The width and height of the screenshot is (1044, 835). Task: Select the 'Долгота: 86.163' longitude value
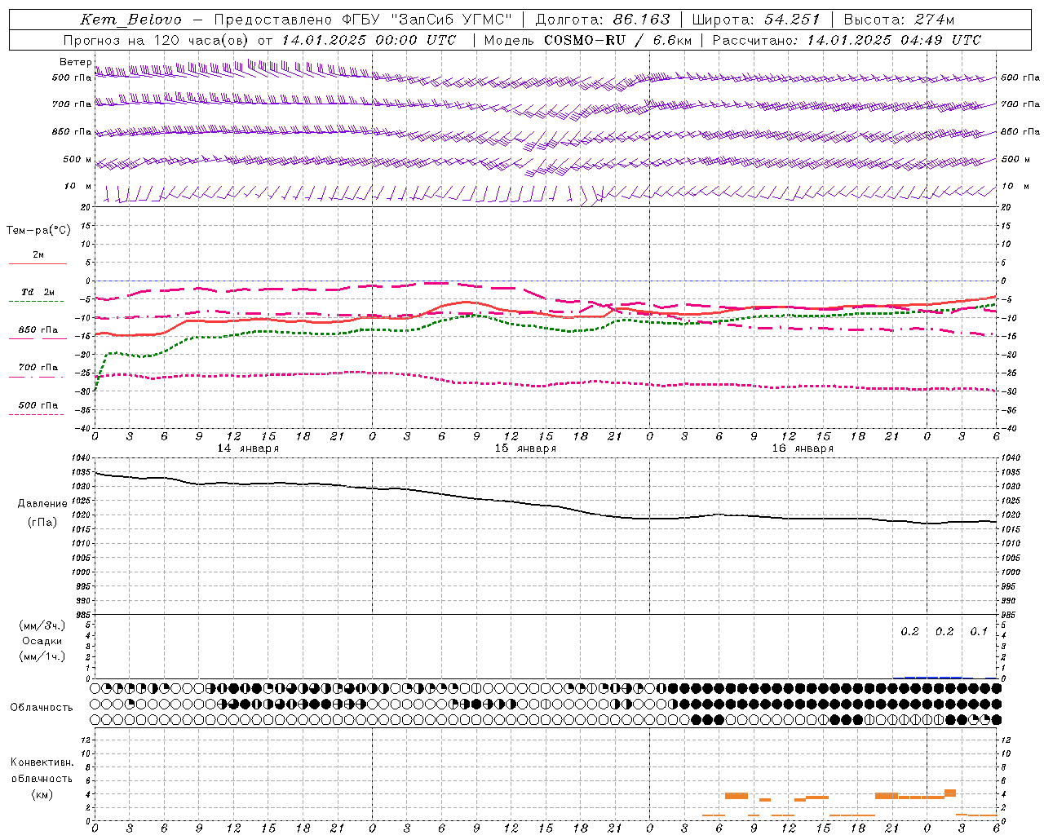tap(603, 20)
